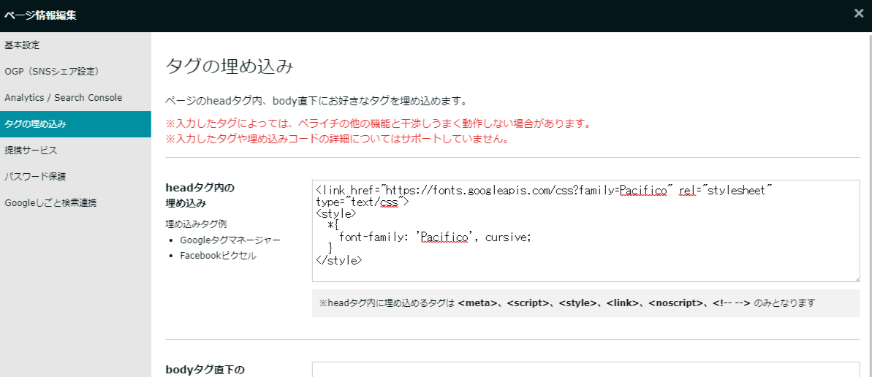Grab the head textarea resize handle
The height and width of the screenshot is (377, 872).
[857, 278]
